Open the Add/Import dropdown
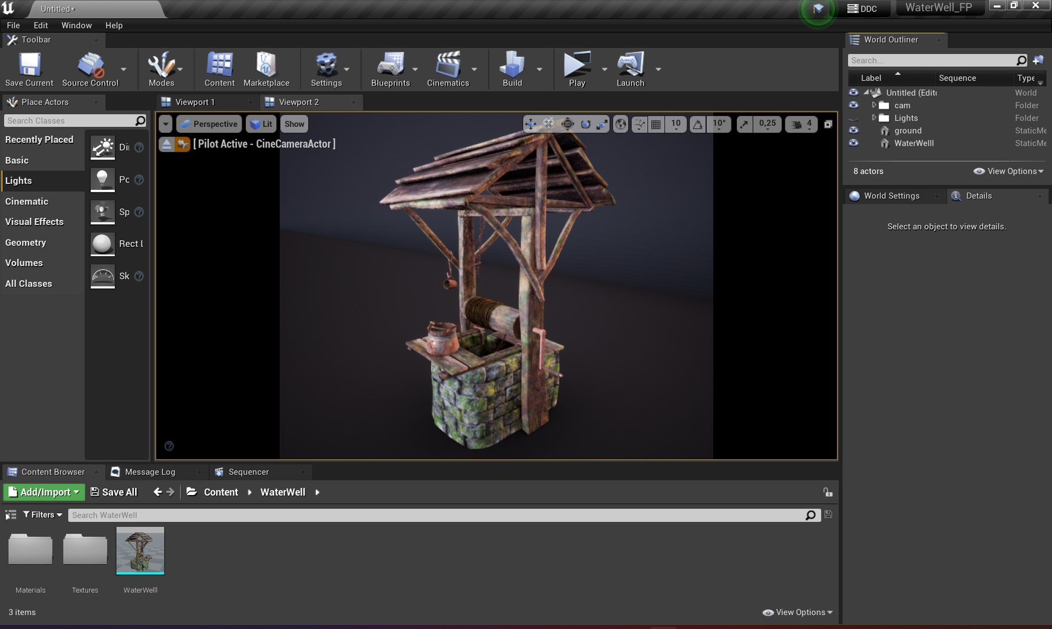1052x629 pixels. tap(44, 492)
